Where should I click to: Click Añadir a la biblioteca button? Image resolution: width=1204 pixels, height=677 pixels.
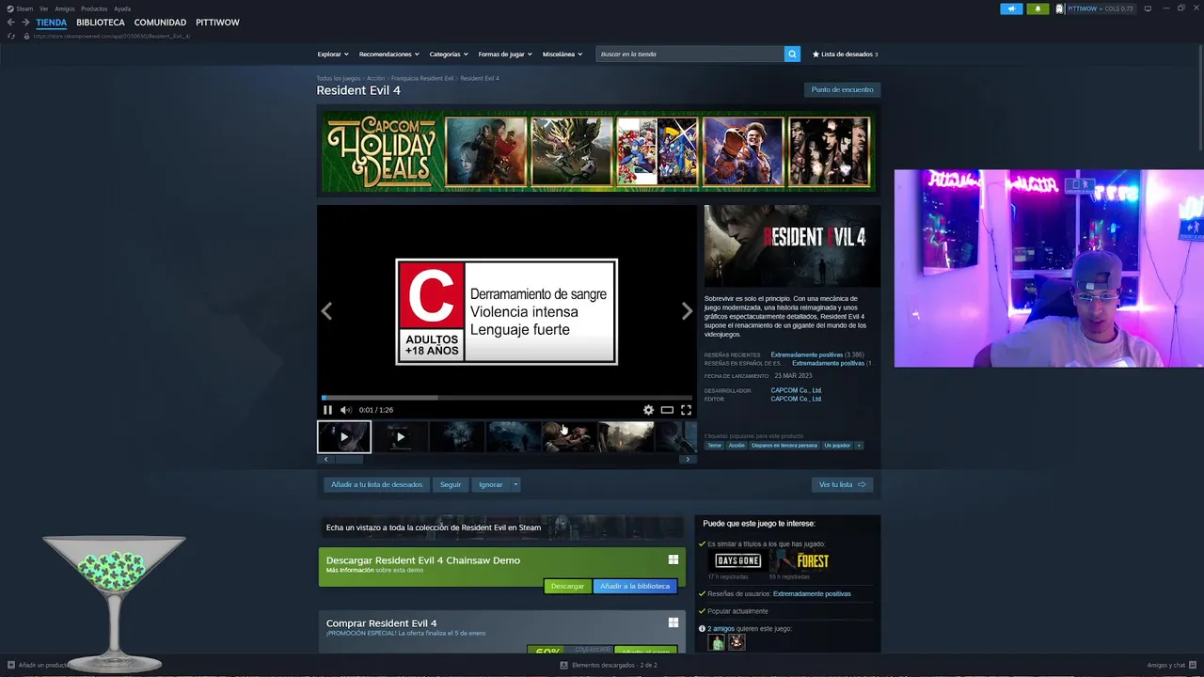click(635, 587)
